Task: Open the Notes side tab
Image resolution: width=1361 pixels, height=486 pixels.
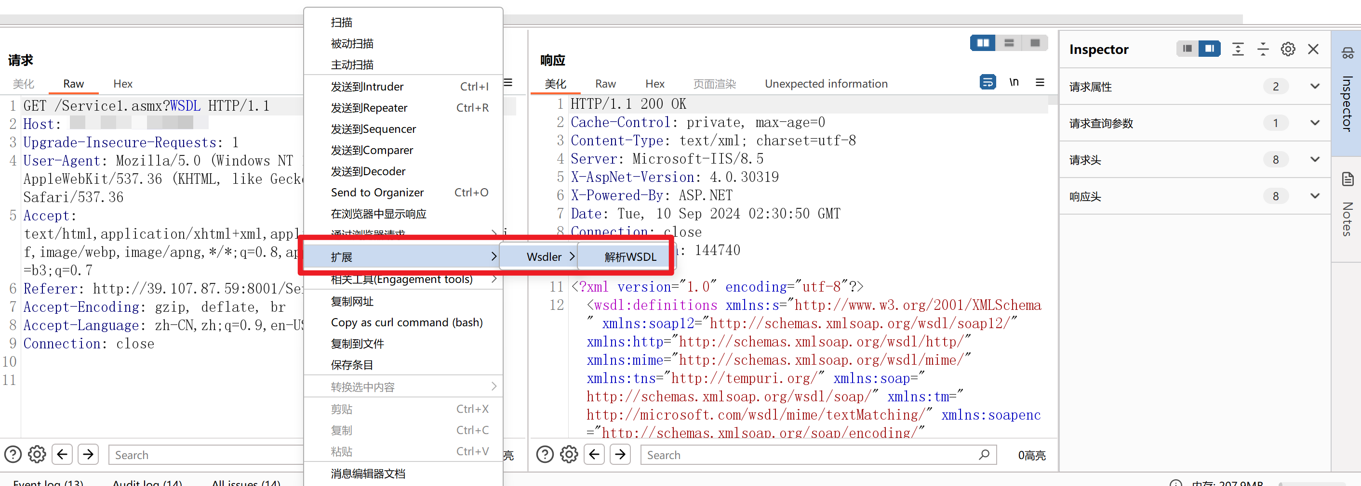Action: pos(1347,208)
